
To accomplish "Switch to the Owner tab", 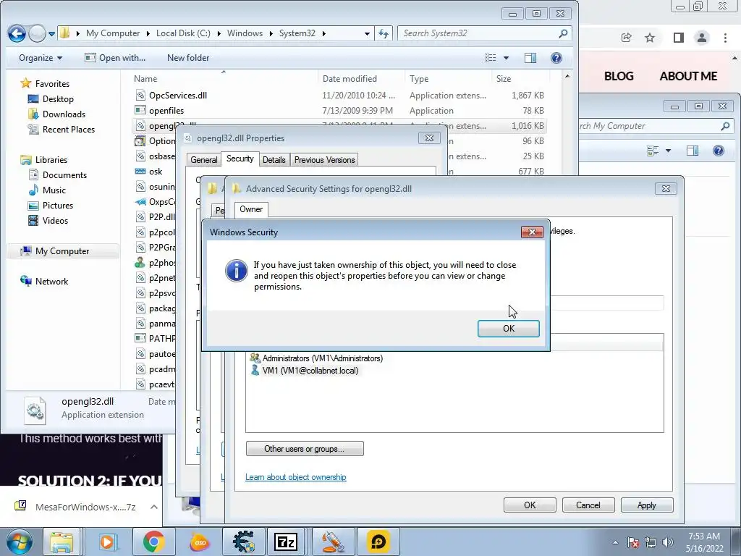I will 251,209.
